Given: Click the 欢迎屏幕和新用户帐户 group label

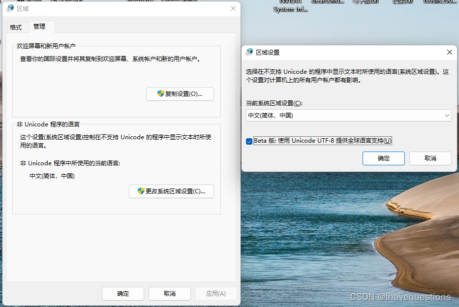Looking at the screenshot, I should [46, 46].
